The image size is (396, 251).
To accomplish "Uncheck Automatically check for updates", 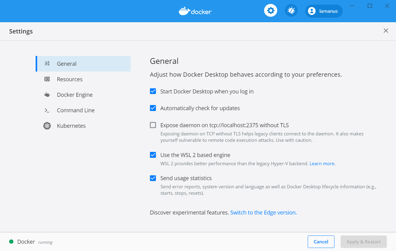I will click(153, 108).
